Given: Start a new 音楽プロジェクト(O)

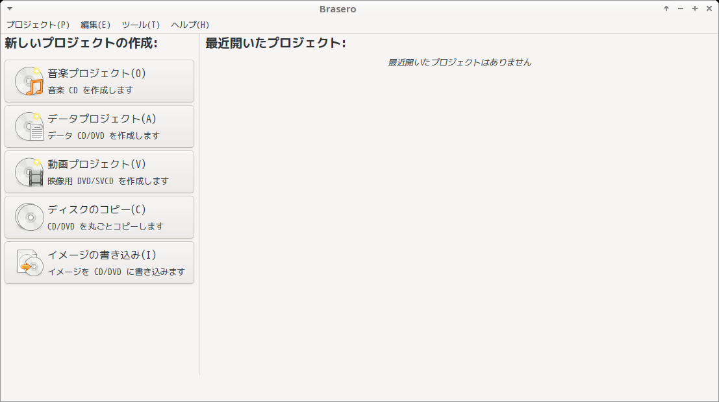Looking at the screenshot, I should point(99,81).
